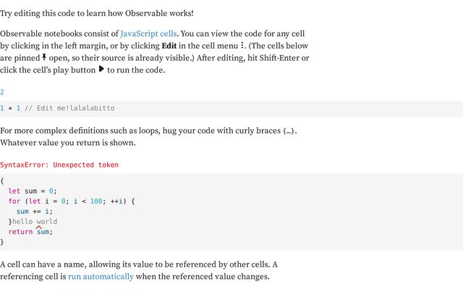Place cursor in the for loop line
The width and height of the screenshot is (463, 289).
tap(72, 202)
